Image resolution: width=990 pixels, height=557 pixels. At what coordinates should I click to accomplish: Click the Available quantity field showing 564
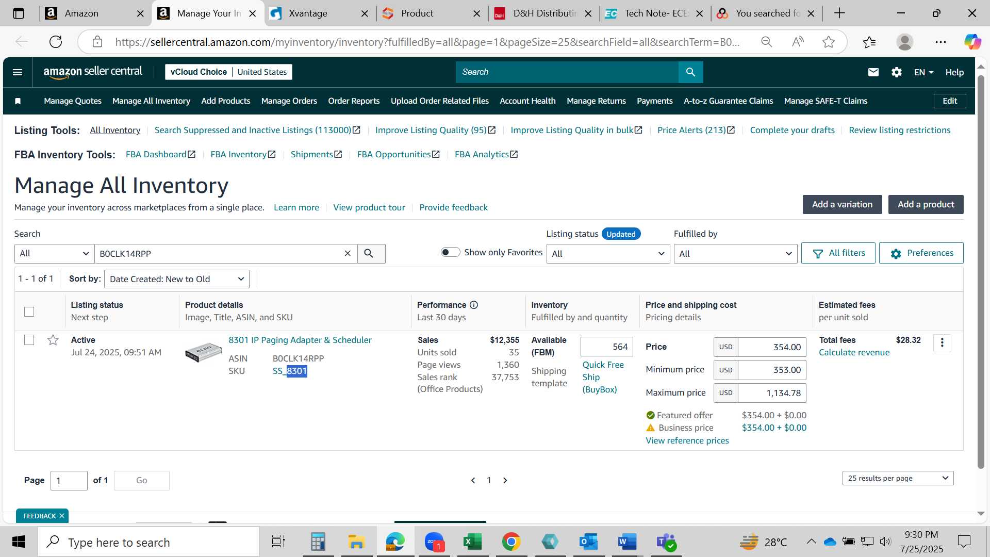(606, 347)
